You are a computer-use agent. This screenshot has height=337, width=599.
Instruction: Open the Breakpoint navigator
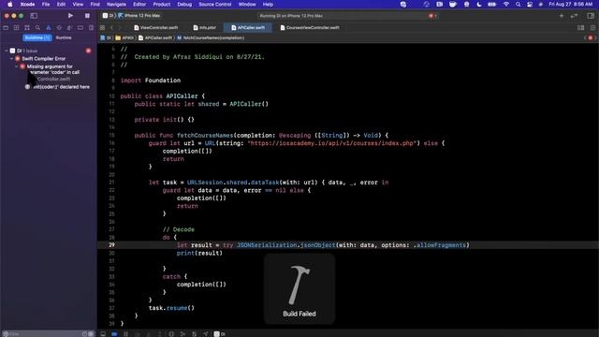(80, 27)
